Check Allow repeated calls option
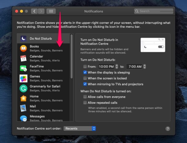 (85, 103)
